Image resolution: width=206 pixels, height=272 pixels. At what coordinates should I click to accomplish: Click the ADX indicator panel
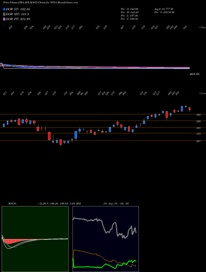(x=105, y=239)
